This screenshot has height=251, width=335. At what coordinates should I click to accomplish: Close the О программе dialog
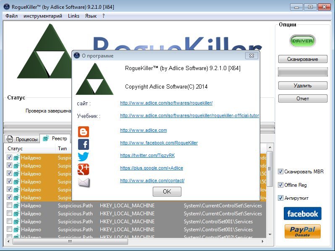click(252, 55)
